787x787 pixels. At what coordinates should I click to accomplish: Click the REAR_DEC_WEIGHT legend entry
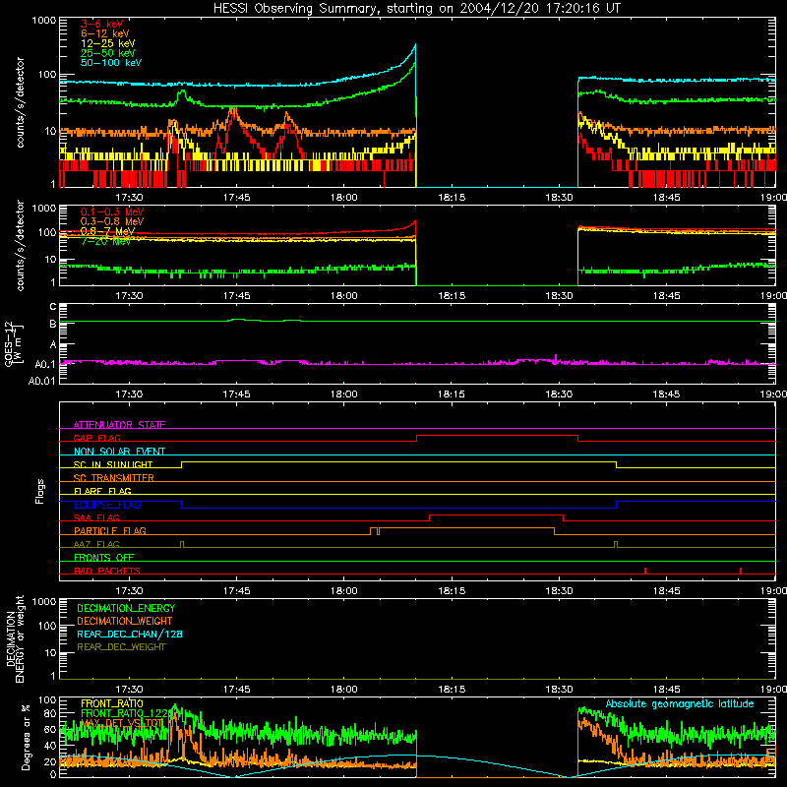pyautogui.click(x=121, y=647)
